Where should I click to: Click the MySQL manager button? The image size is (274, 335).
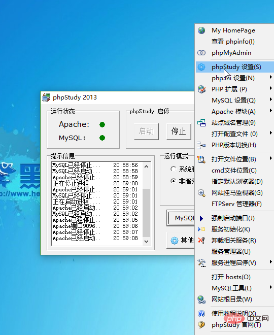click(x=181, y=218)
